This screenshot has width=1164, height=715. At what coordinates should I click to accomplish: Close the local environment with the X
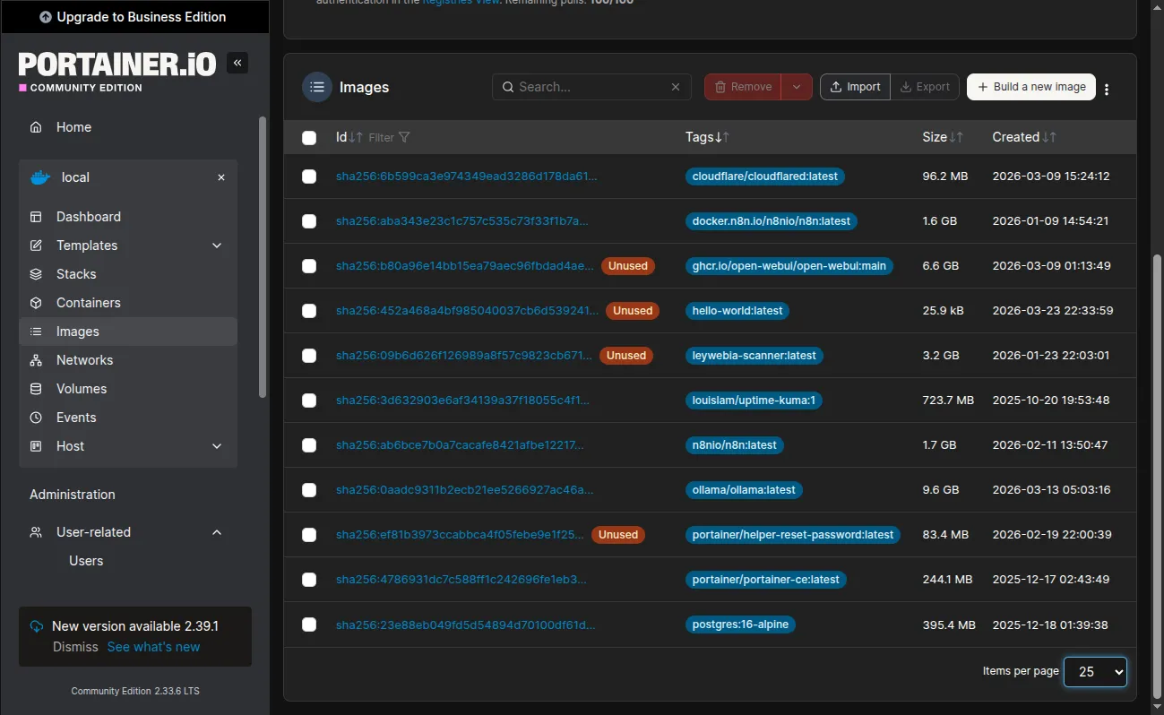tap(221, 177)
